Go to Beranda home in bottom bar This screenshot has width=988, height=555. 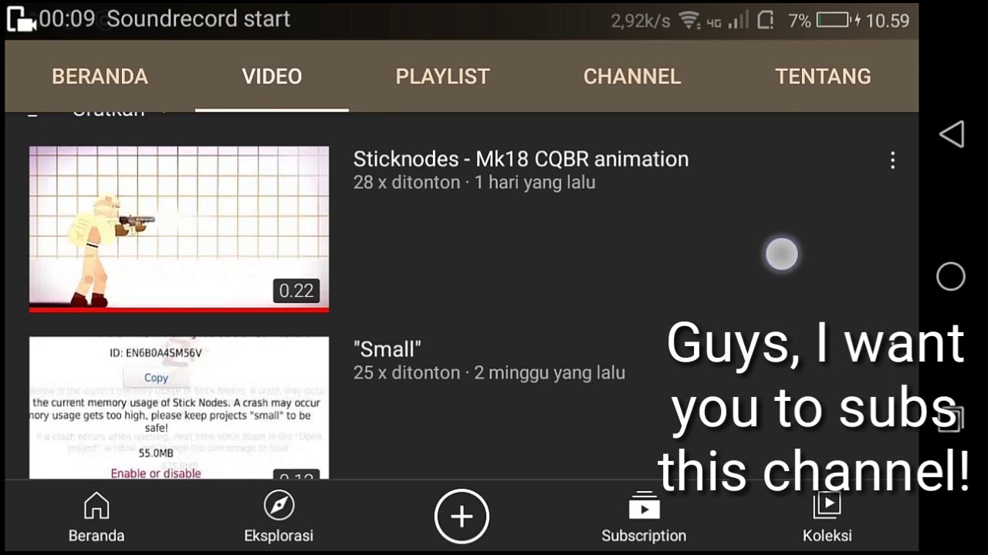[x=96, y=518]
